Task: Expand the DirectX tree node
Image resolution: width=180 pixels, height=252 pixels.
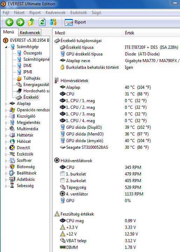Action: [x=6, y=148]
